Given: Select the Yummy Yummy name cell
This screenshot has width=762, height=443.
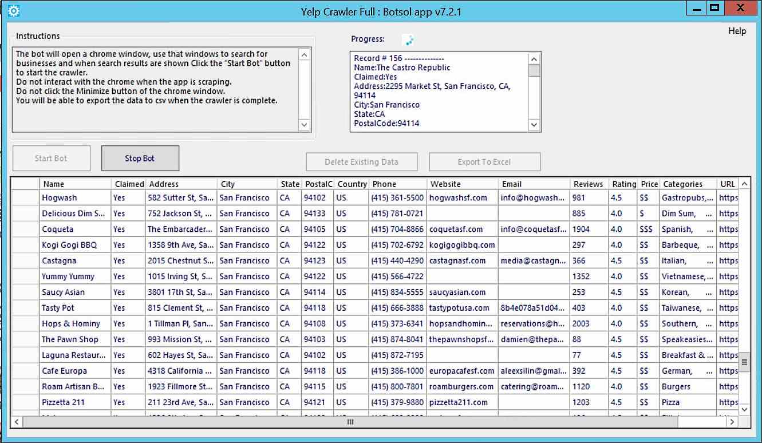Looking at the screenshot, I should point(76,276).
